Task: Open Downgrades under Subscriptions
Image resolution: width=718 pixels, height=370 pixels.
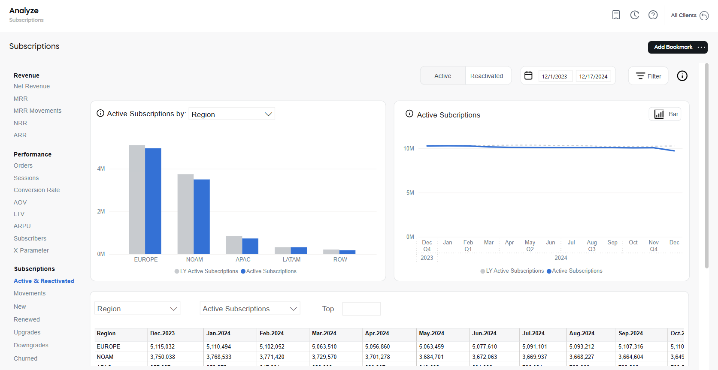Action: [x=31, y=345]
